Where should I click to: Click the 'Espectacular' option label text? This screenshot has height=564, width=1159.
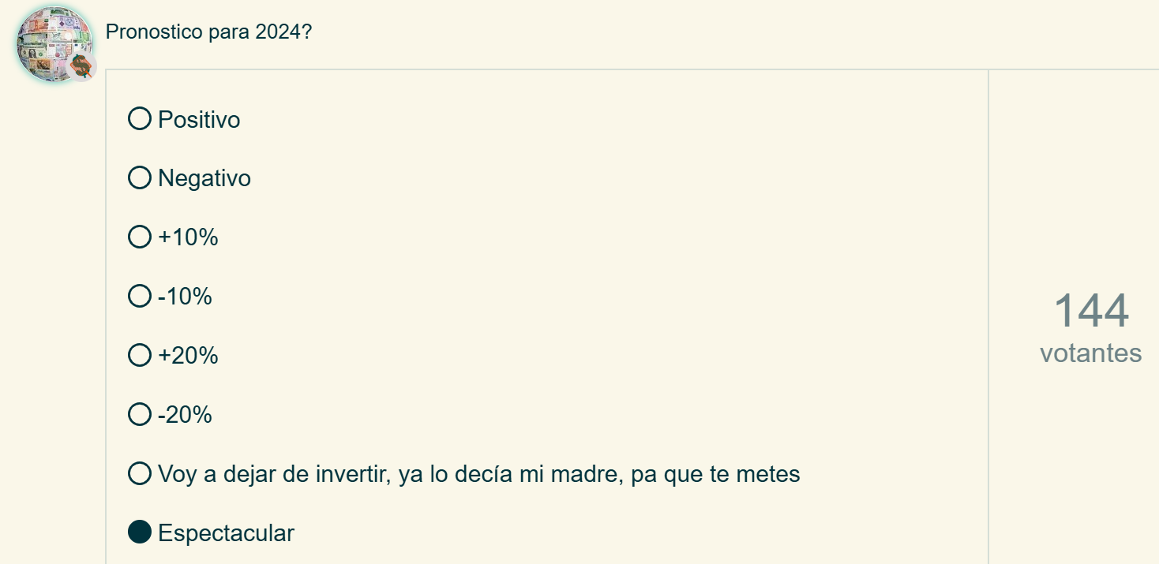(226, 533)
